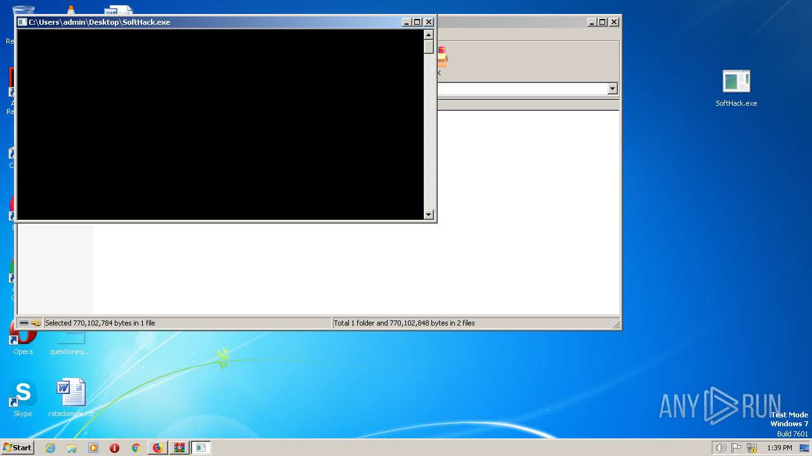Click the console title bar icon
The height and width of the screenshot is (456, 812).
22,22
